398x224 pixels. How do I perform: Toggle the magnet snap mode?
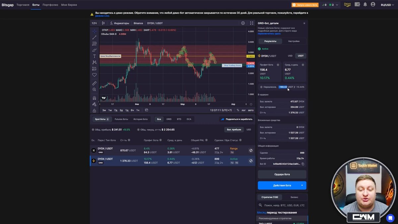95,98
